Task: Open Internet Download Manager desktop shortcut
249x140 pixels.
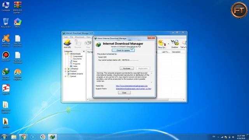Action: [6, 74]
